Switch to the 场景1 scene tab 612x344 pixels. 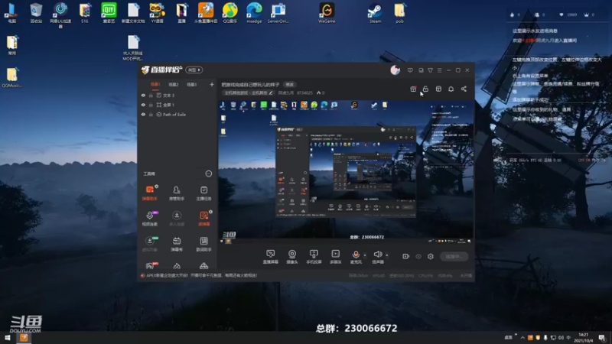[155, 84]
